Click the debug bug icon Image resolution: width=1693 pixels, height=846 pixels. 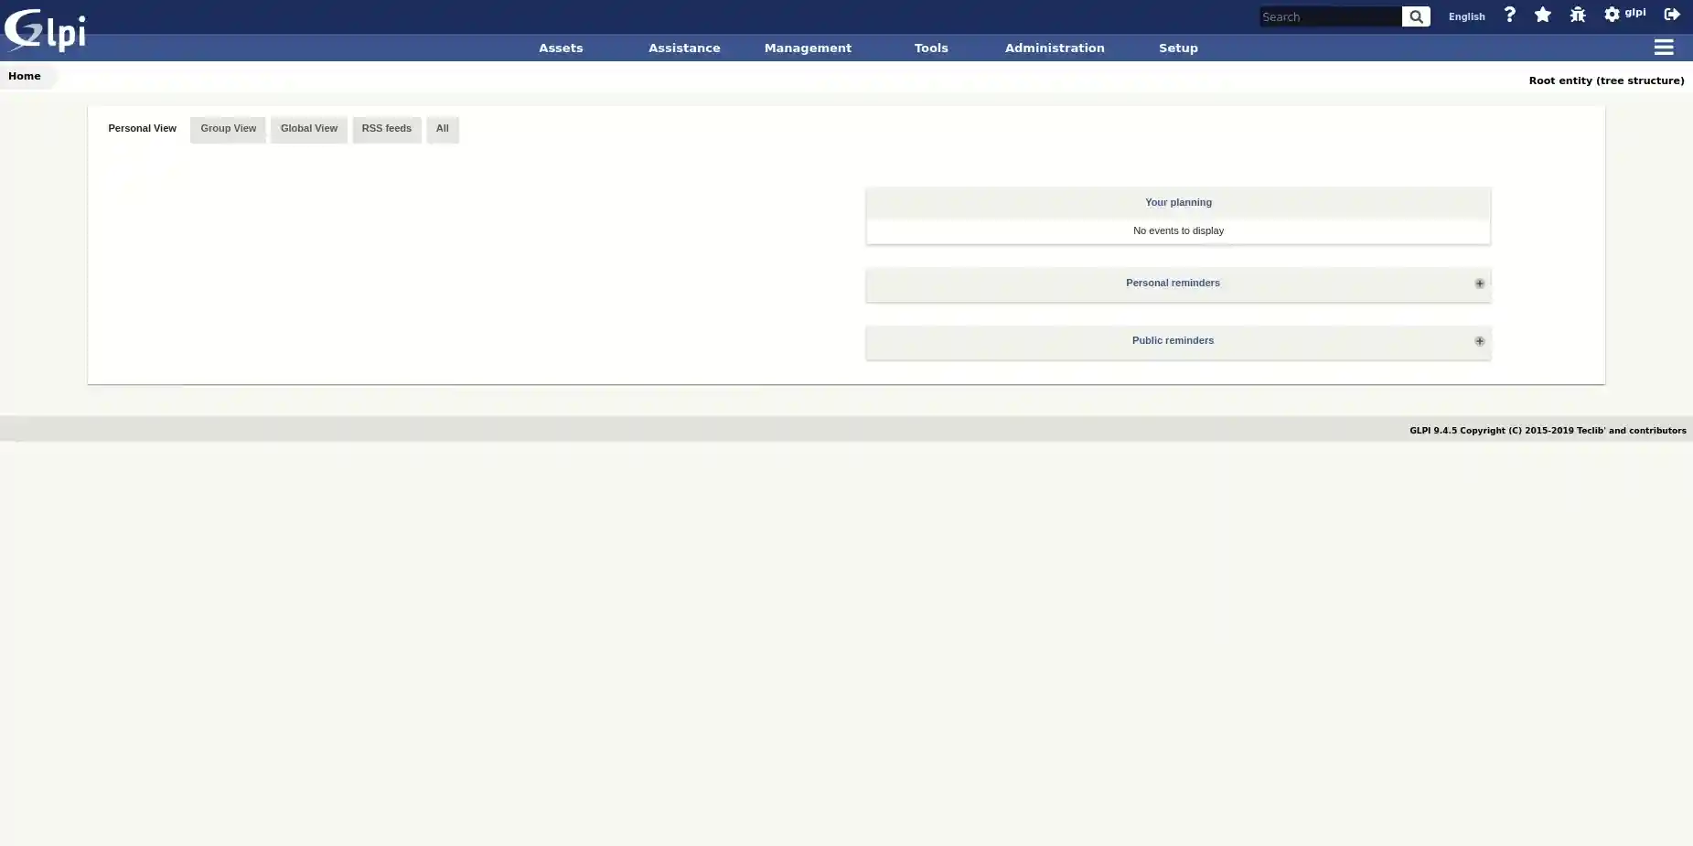(x=1577, y=16)
